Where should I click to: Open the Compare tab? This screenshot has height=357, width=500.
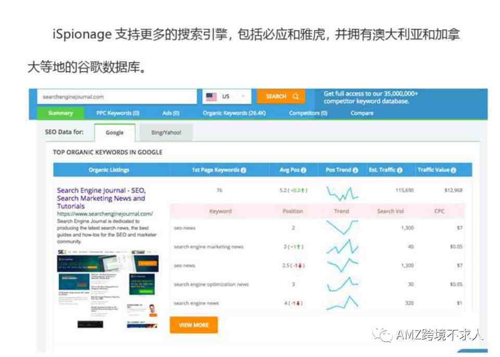[362, 113]
